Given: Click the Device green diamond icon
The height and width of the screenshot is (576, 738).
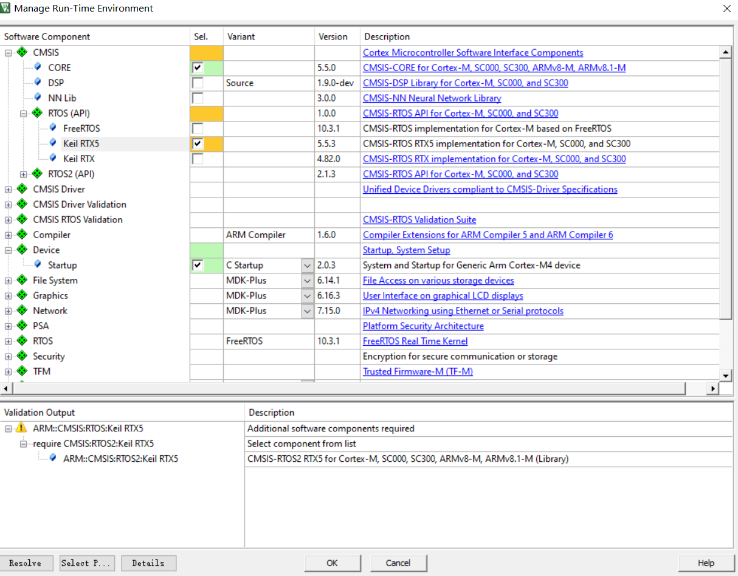Looking at the screenshot, I should pyautogui.click(x=22, y=250).
